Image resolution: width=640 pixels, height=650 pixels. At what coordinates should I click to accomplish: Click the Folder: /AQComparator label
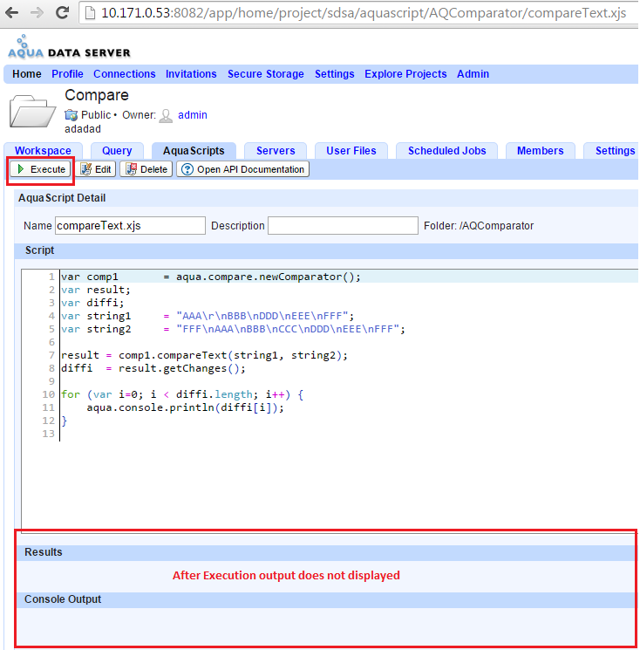pyautogui.click(x=479, y=225)
